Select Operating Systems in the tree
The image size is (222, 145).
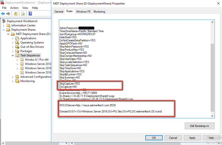click(32, 42)
